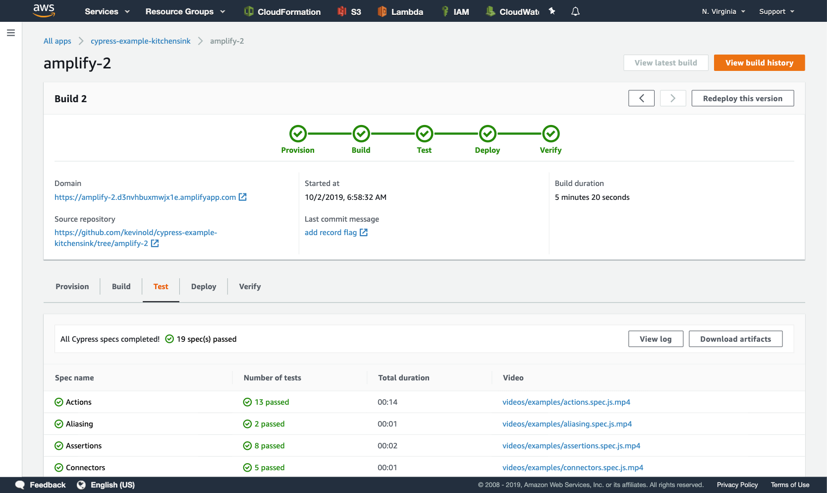
Task: Open the Support dropdown menu
Action: pyautogui.click(x=776, y=11)
